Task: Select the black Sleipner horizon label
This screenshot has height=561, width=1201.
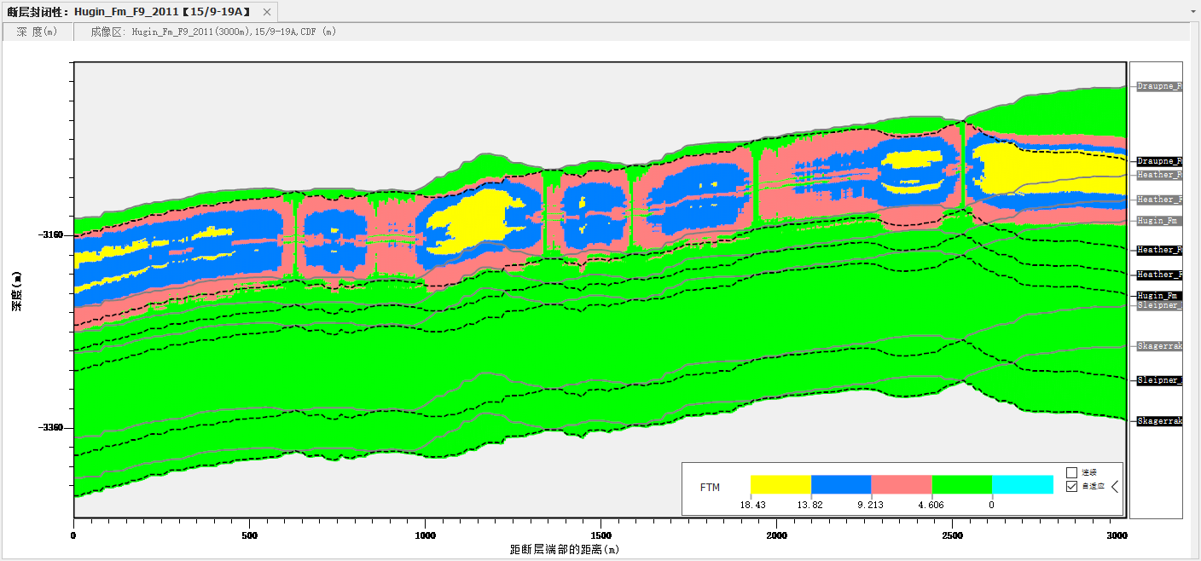Action: coord(1159,380)
